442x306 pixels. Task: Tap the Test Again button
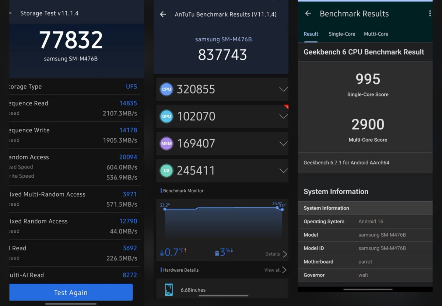pyautogui.click(x=71, y=292)
